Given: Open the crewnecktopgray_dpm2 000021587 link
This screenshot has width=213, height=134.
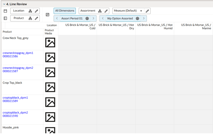Looking at the screenshot, I should (18, 69).
